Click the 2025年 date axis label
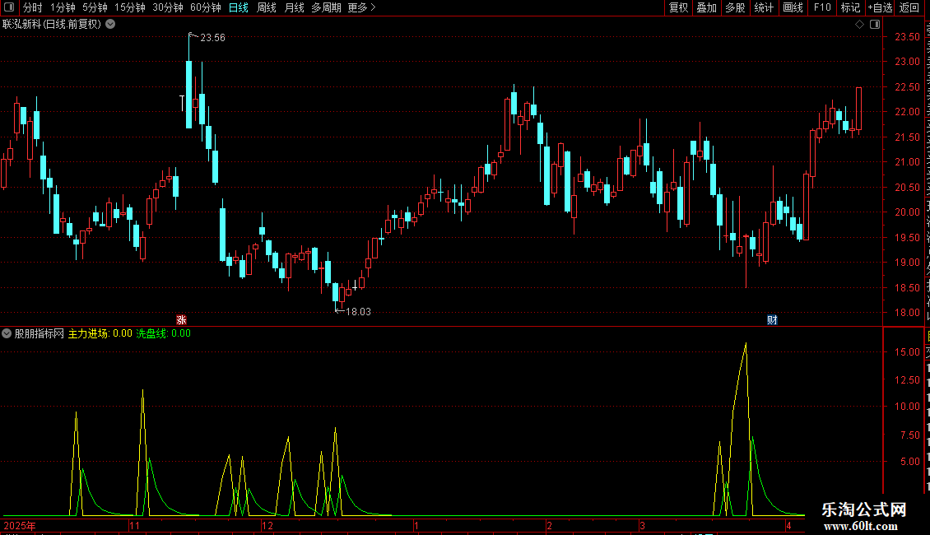 point(20,525)
